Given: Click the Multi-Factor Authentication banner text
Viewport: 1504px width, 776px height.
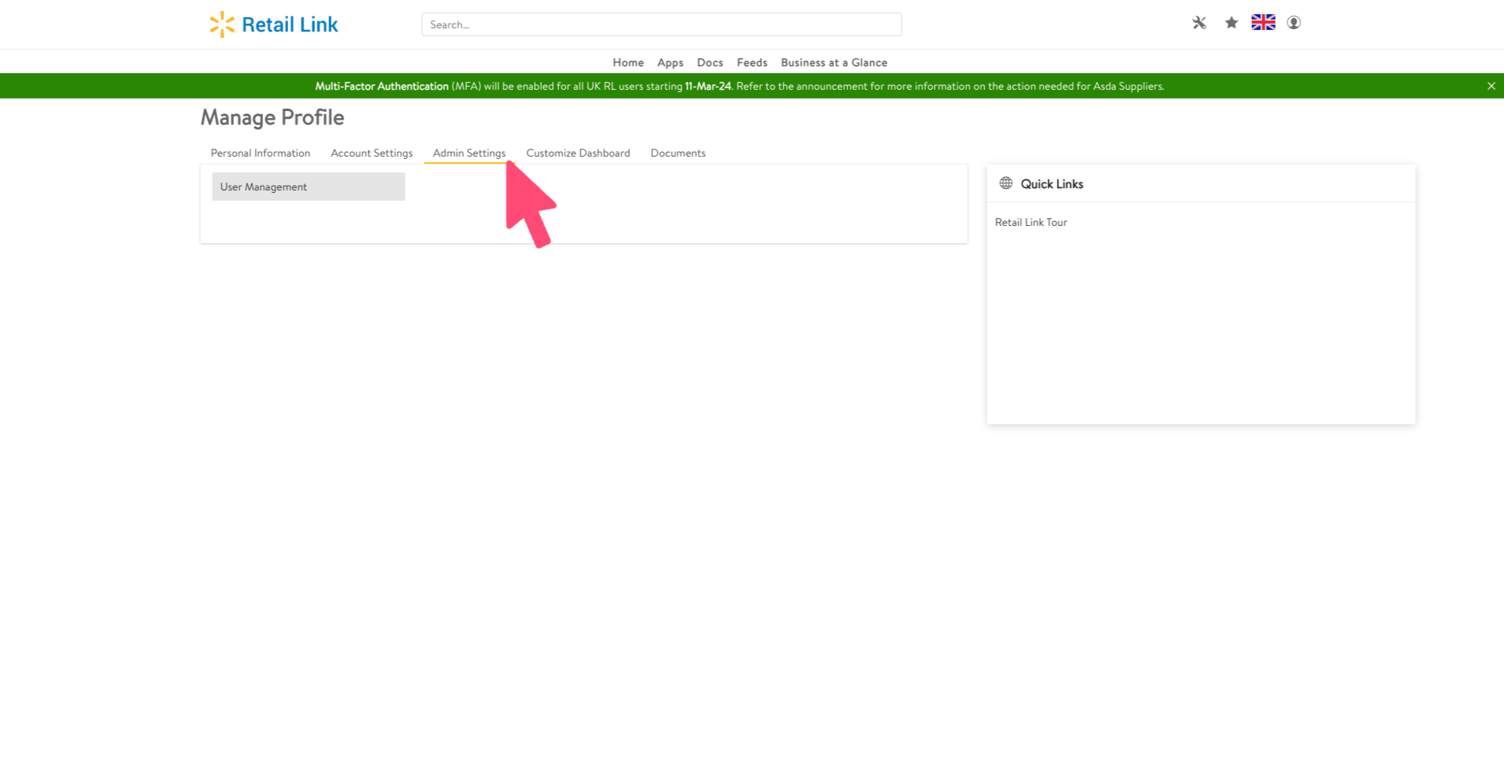Looking at the screenshot, I should (x=382, y=86).
